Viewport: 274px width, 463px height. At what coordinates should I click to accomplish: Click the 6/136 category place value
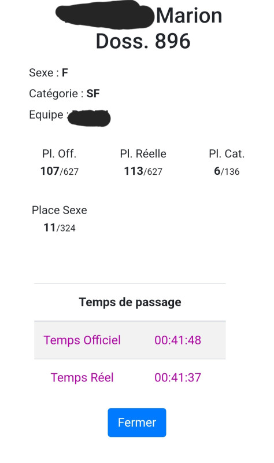pyautogui.click(x=227, y=171)
